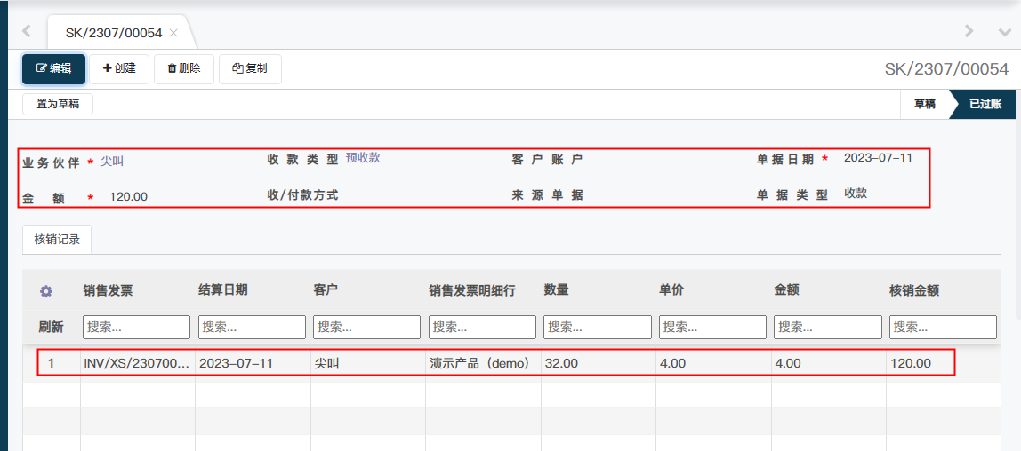1021x451 pixels.
Task: Close the SK/2307/00054 tab
Action: 173,33
